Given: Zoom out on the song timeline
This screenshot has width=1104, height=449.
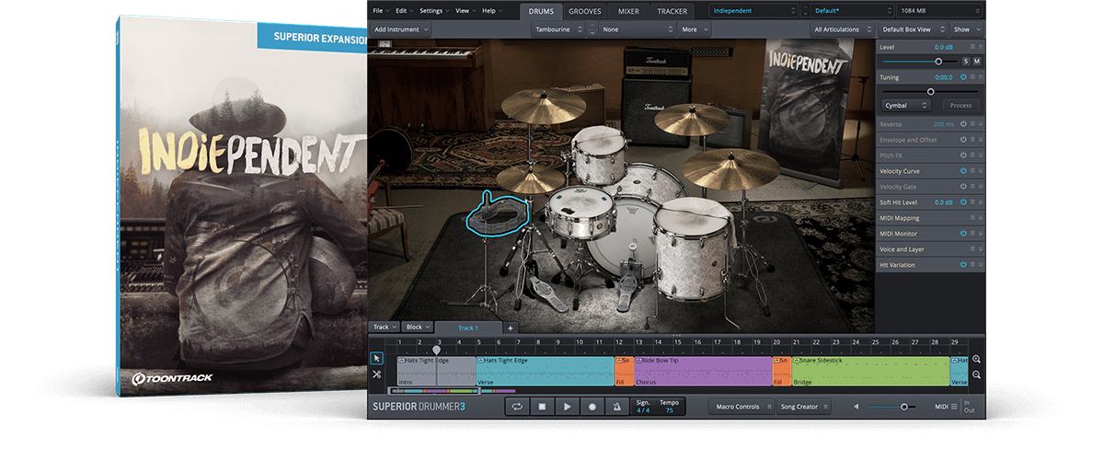Looking at the screenshot, I should (976, 374).
